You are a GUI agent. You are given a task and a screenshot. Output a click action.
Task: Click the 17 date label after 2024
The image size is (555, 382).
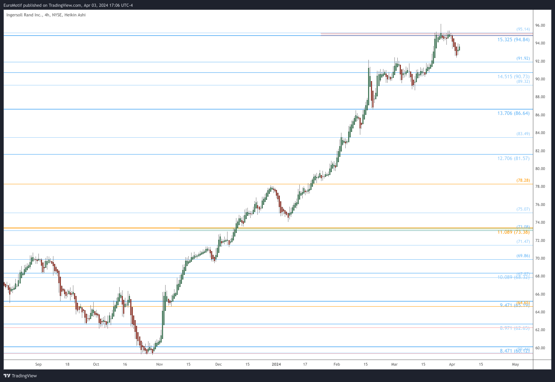click(x=305, y=364)
